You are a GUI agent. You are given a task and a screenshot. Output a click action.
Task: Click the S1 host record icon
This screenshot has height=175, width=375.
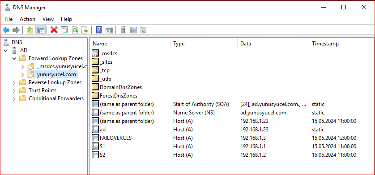pos(95,147)
